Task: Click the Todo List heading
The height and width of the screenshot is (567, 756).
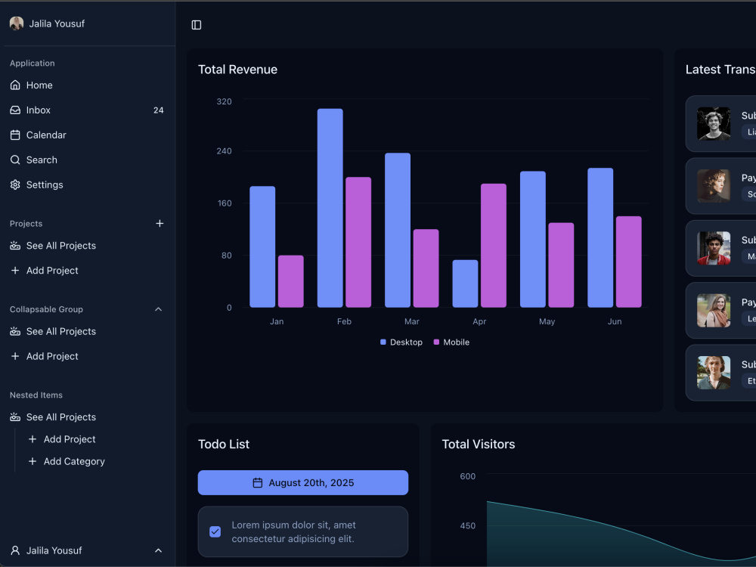Action: pos(224,444)
